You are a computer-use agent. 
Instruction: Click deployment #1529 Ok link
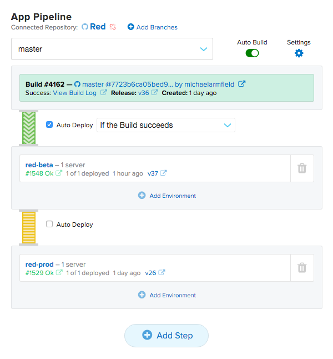coord(39,273)
